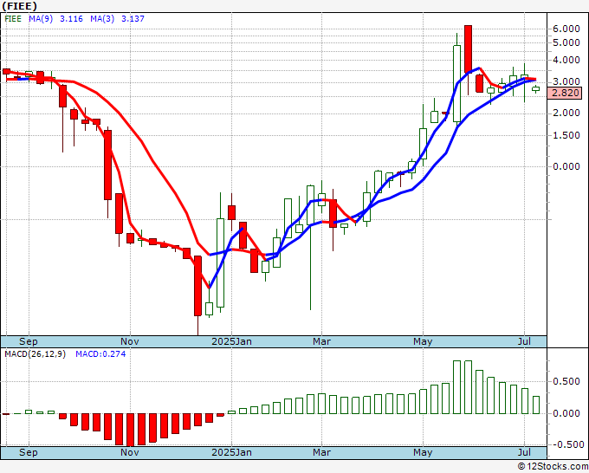
Task: Click the last green candle beside 2.820 tag
Action: click(x=535, y=89)
